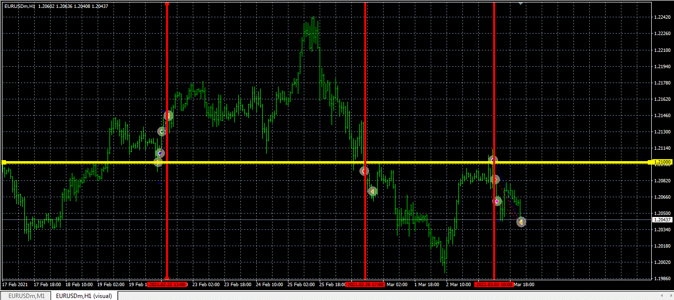Select the EURUSDm,H1 (visual) tab
The width and height of the screenshot is (674, 300).
[x=83, y=296]
